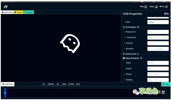171x100 pixels.
Task: Click the plus icon on Add Step
Action: coord(3,84)
